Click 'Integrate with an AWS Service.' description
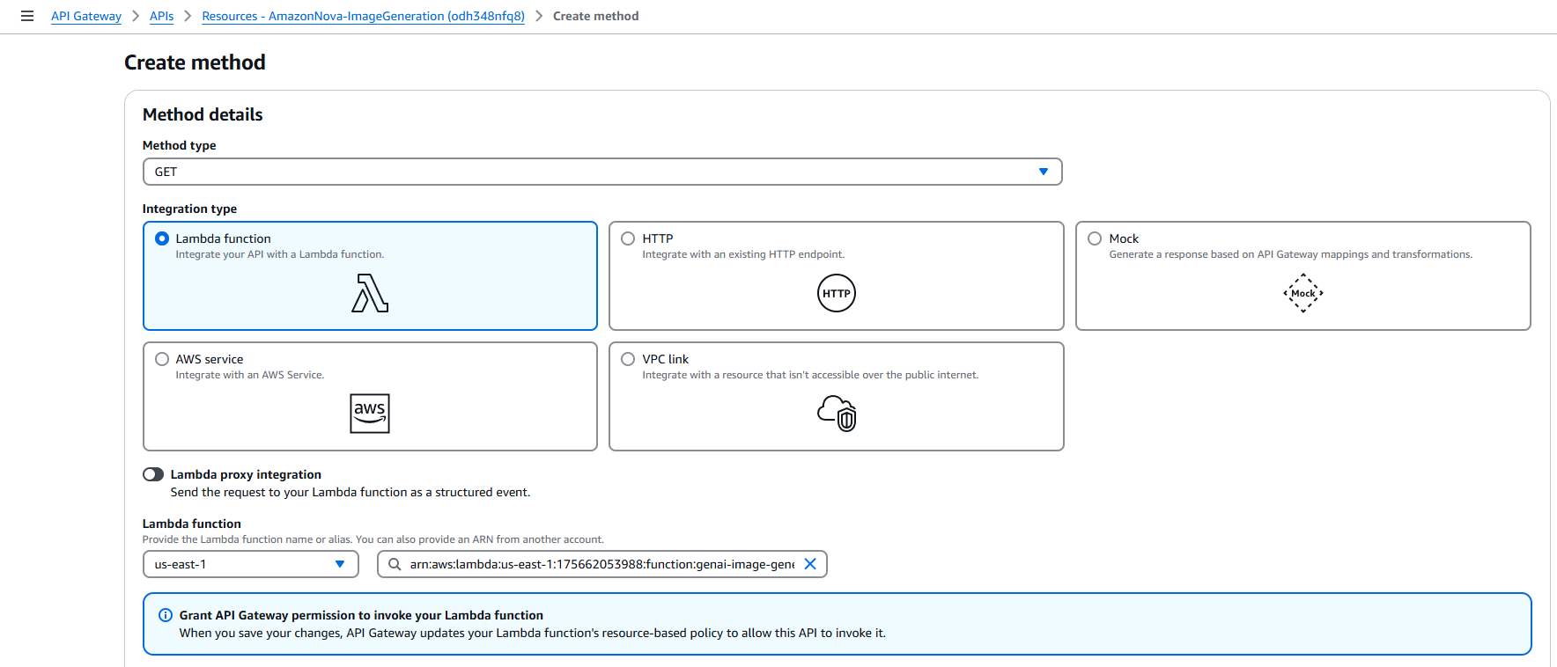The height and width of the screenshot is (667, 1557). tap(250, 375)
